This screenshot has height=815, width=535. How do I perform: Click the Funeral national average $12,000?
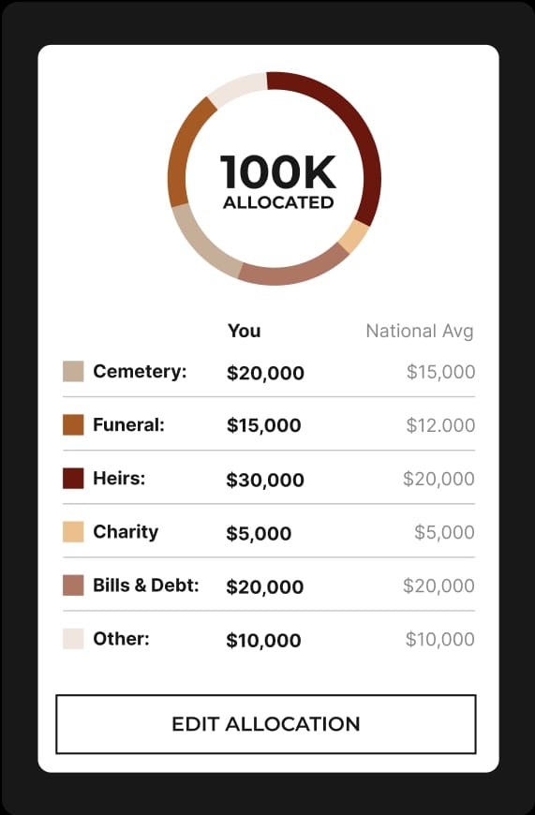click(440, 425)
